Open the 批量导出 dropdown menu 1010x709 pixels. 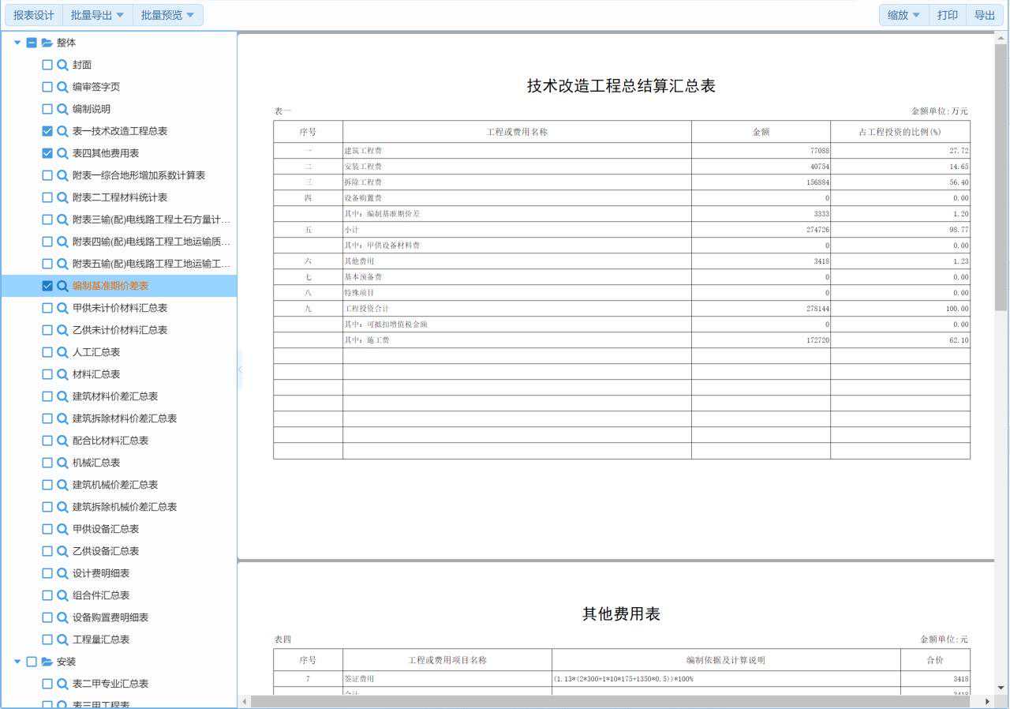pyautogui.click(x=97, y=15)
